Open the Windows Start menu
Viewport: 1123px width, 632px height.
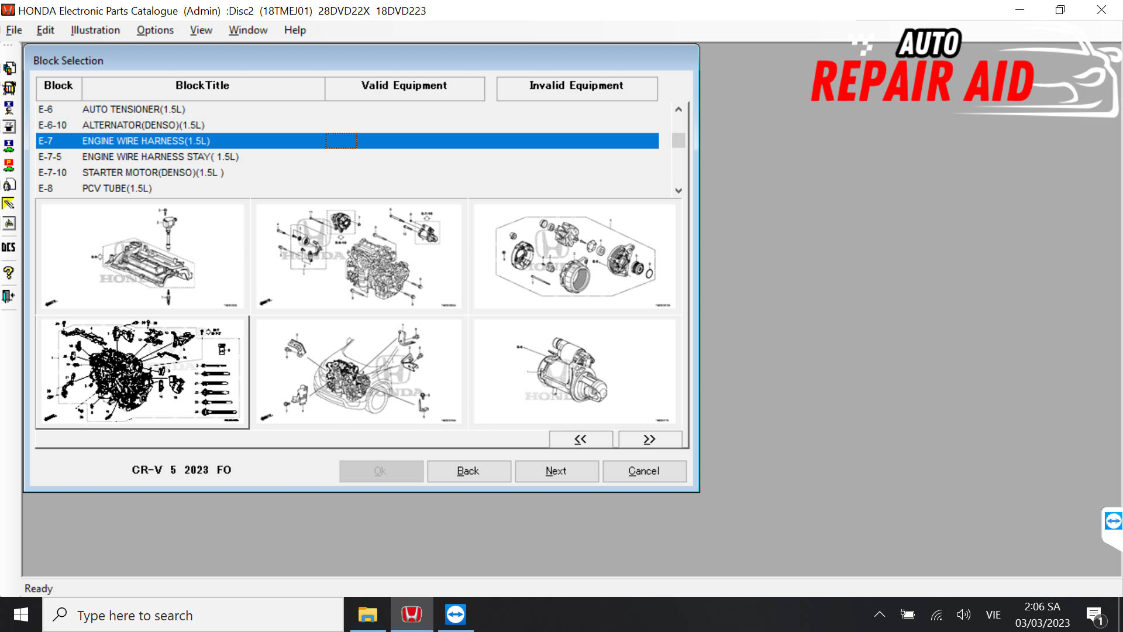pos(21,615)
